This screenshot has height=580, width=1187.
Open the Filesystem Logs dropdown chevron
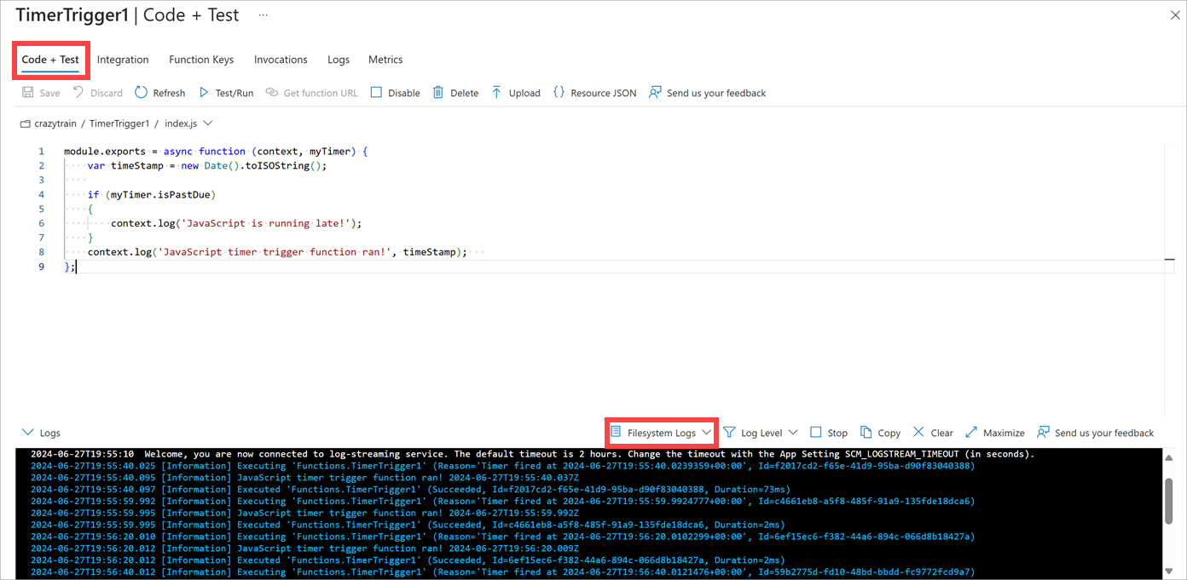(x=707, y=433)
